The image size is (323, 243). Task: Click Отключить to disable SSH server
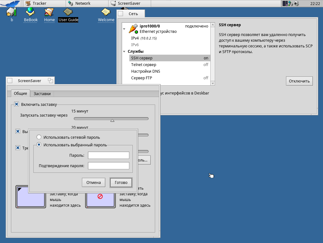(299, 81)
